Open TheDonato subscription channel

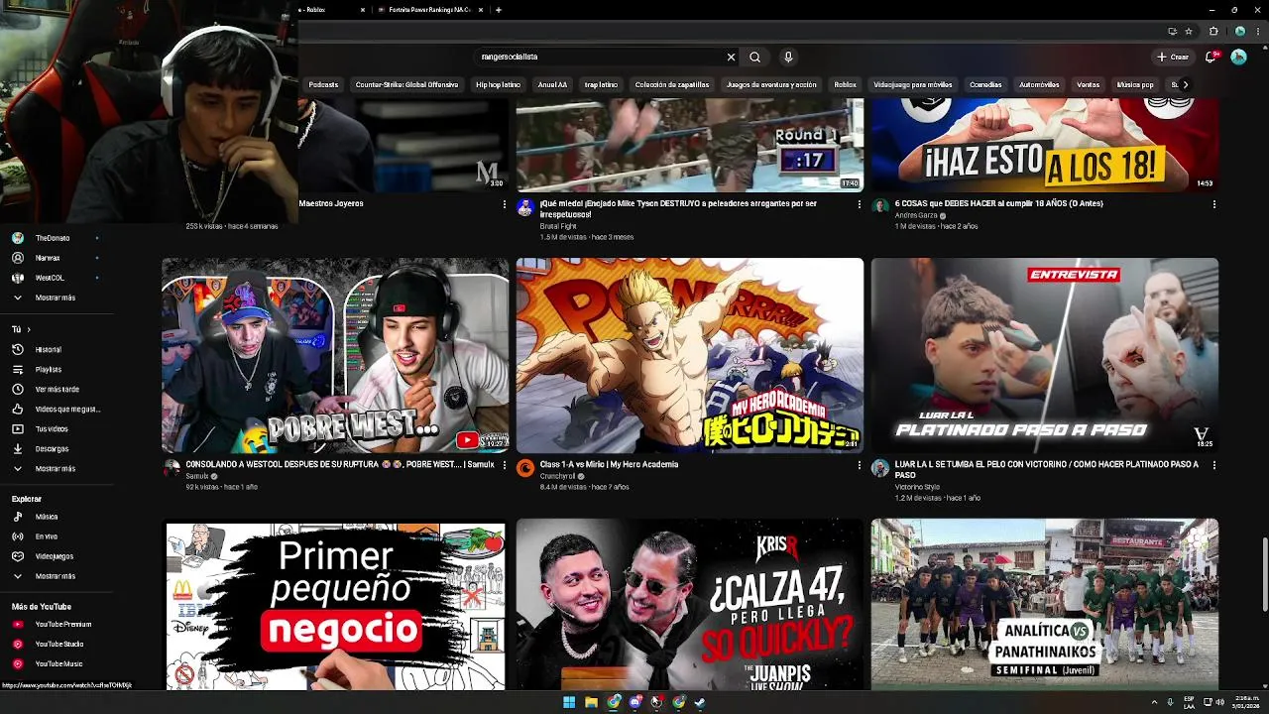(53, 238)
